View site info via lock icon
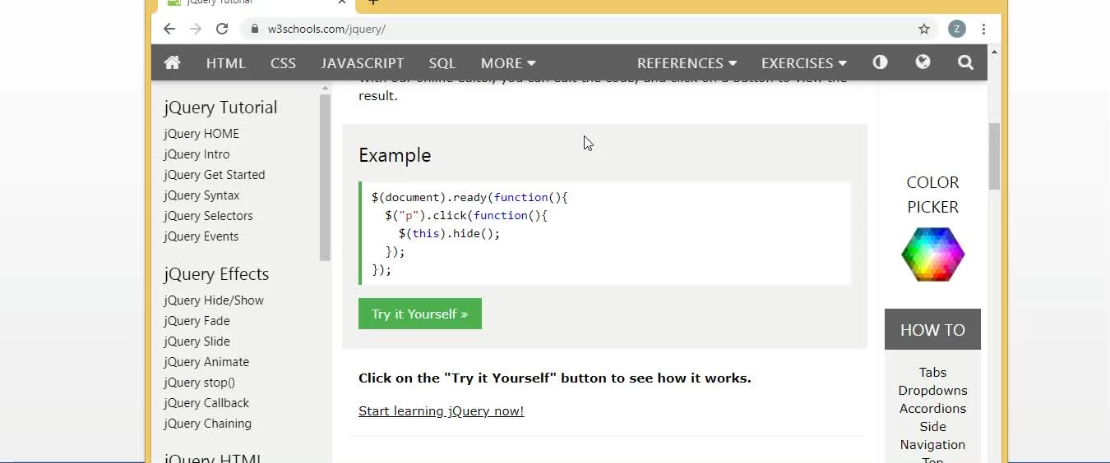 [254, 29]
